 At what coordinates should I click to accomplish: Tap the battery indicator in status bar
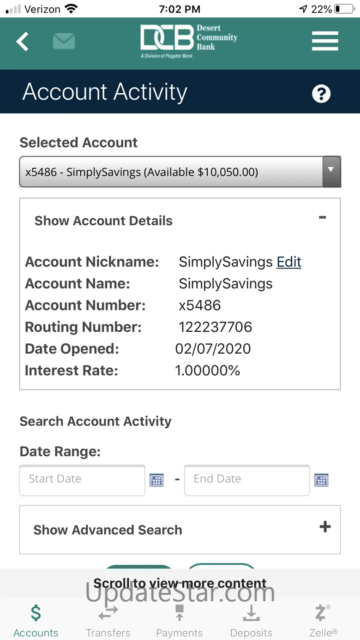click(x=344, y=9)
